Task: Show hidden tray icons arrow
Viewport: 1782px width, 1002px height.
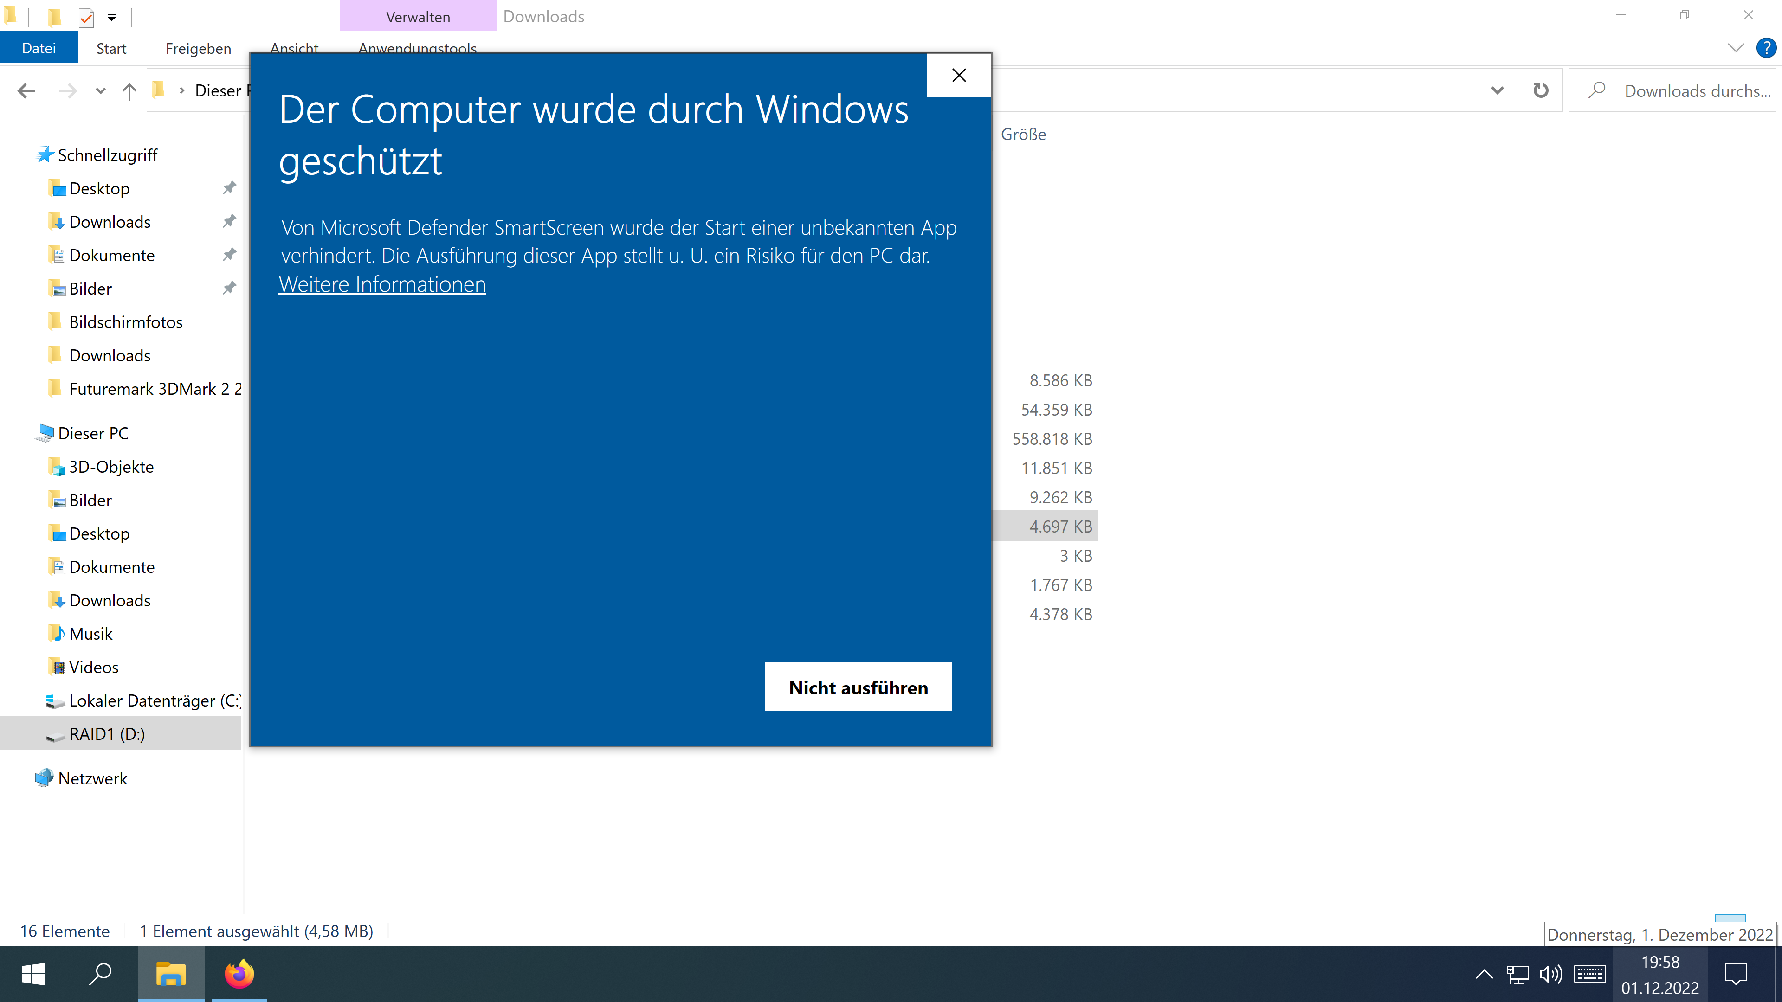Action: (x=1484, y=974)
